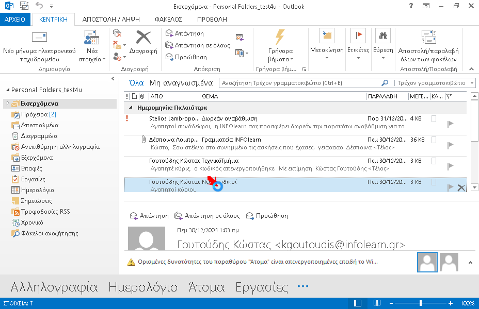Image resolution: width=479 pixels, height=309 pixels.
Task: Open the ΑΡΧΕΙΟ tab
Action: pyautogui.click(x=15, y=19)
